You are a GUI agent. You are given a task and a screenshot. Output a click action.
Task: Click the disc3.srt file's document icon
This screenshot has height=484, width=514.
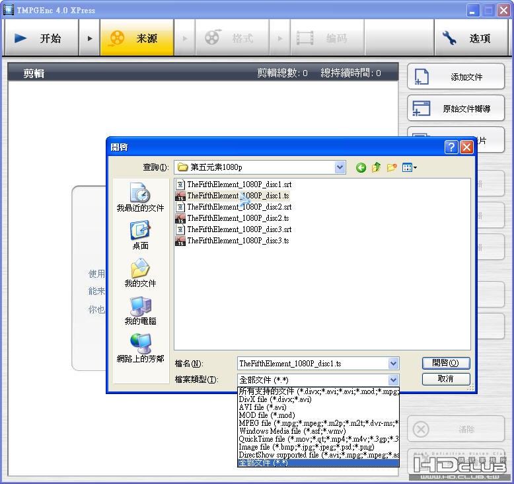(180, 229)
